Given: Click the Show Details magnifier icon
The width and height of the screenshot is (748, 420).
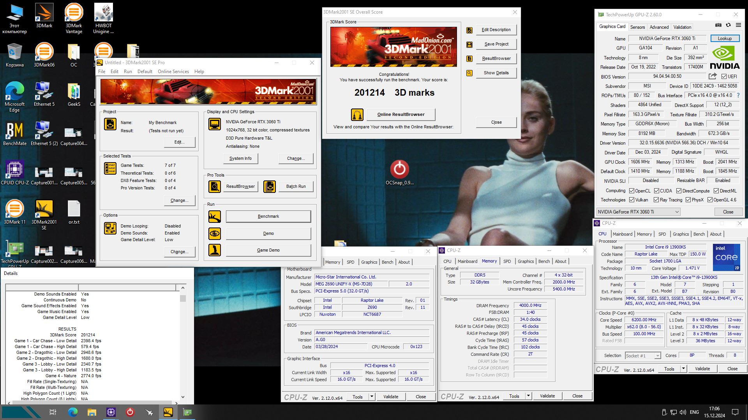Looking at the screenshot, I should (x=469, y=73).
